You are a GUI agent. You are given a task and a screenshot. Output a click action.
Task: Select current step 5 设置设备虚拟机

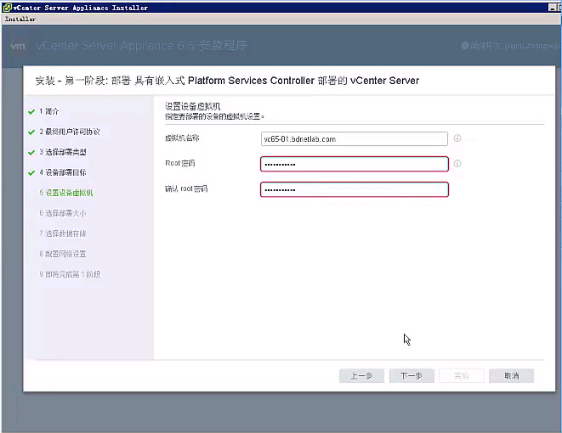[x=66, y=193]
